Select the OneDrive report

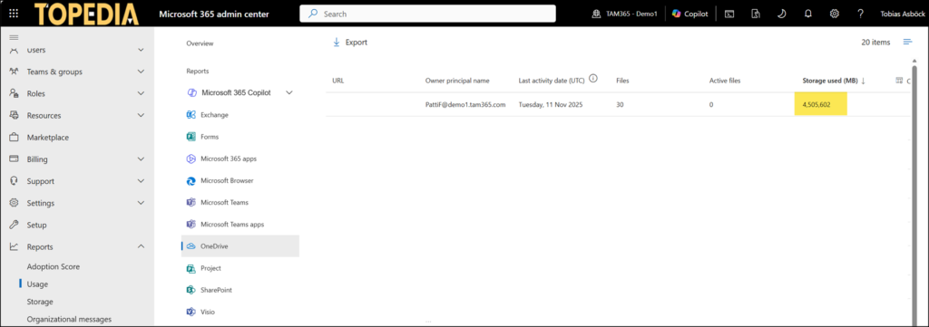(240, 246)
